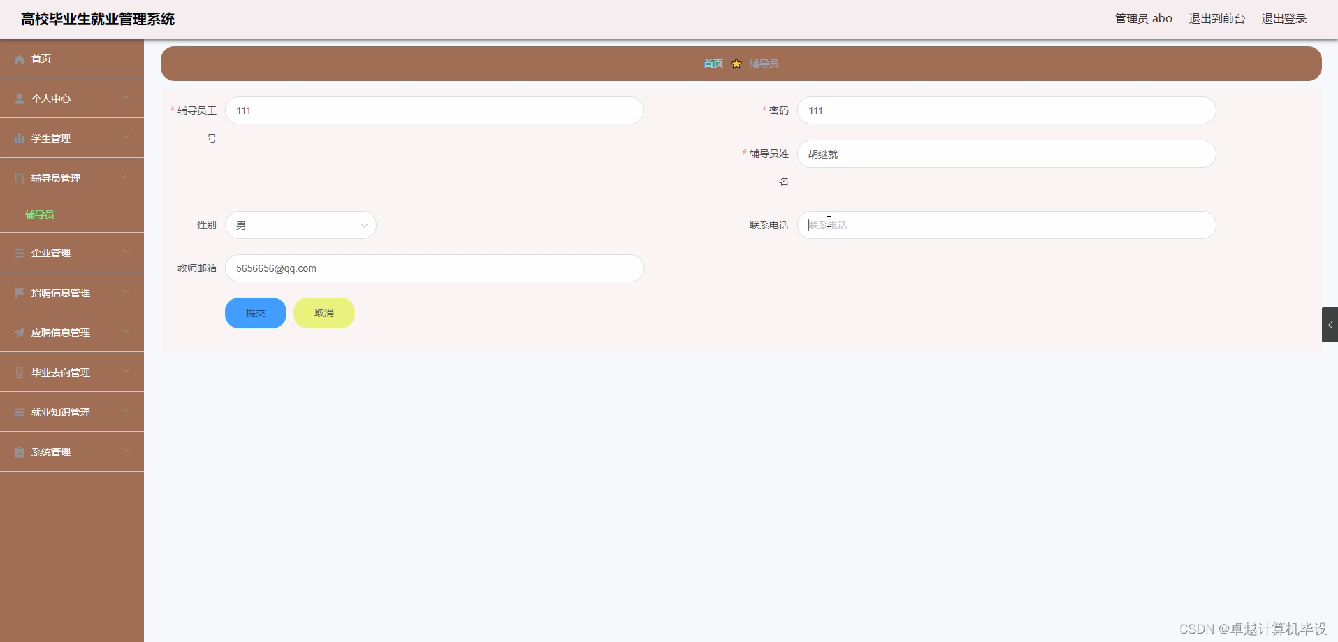Click the list icon for 就业知识管理
1338x642 pixels.
pos(18,411)
